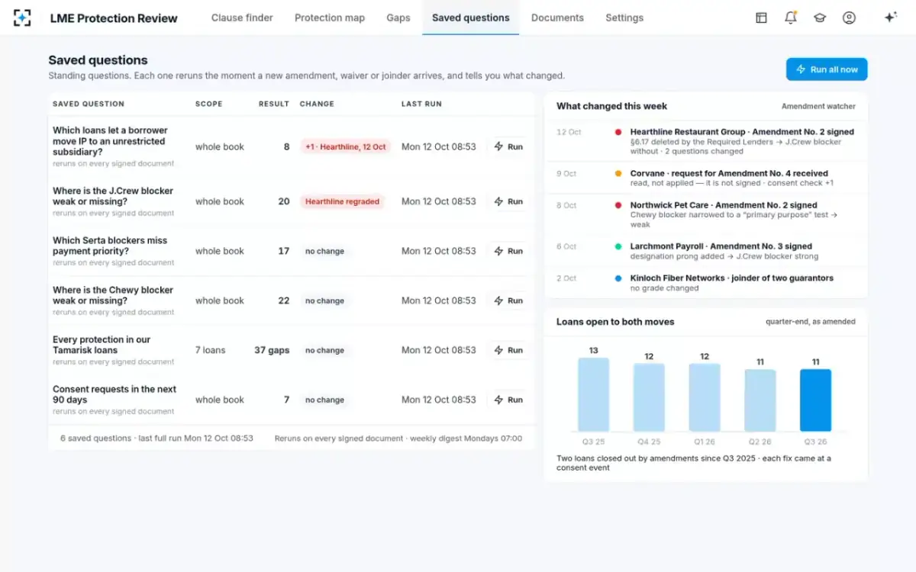
Task: Open 'Every protection in our Tamarisk loans' question
Action: click(102, 345)
